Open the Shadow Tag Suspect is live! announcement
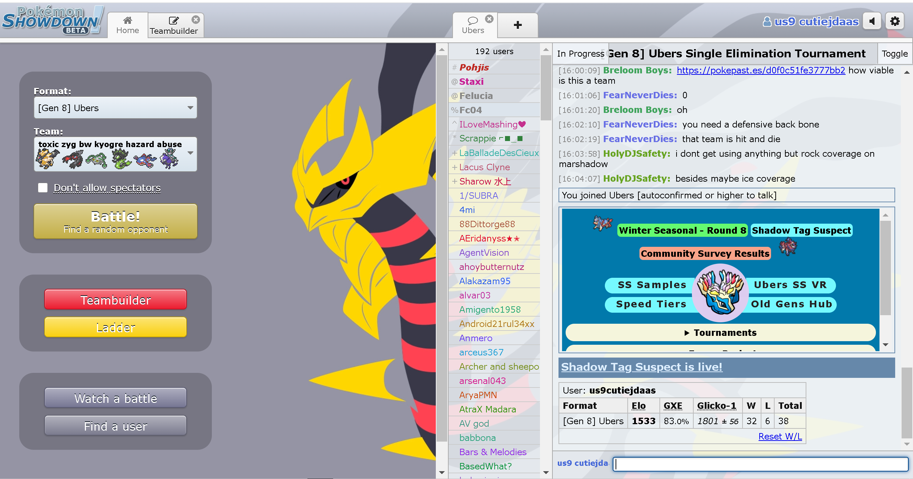913x479 pixels. pyautogui.click(x=641, y=367)
